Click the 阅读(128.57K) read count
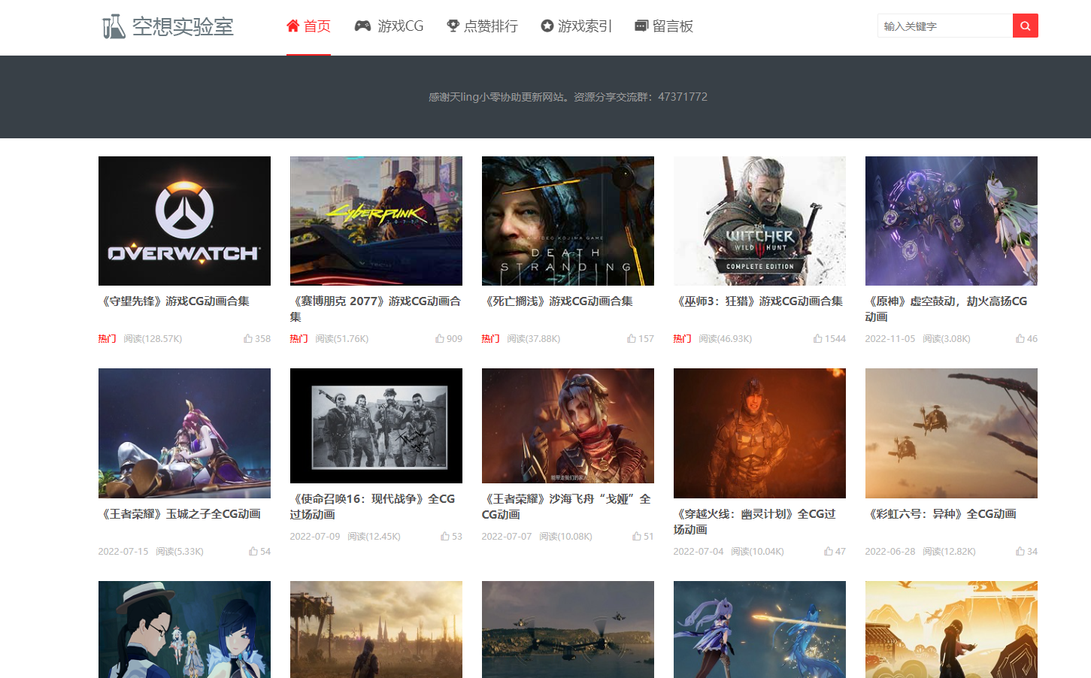1091x678 pixels. pos(153,339)
